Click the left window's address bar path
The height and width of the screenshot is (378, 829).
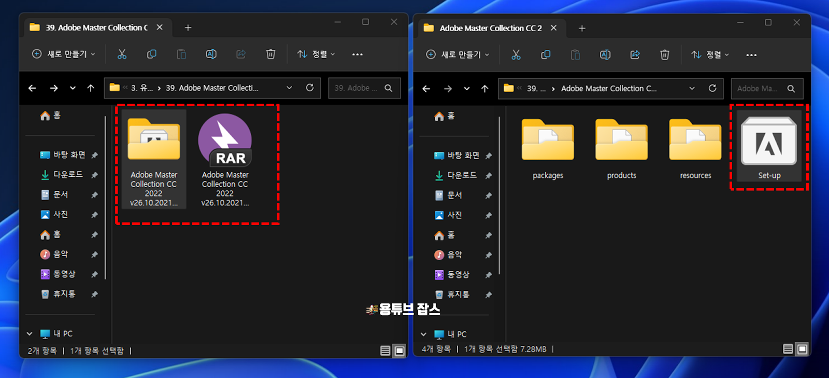tap(212, 88)
